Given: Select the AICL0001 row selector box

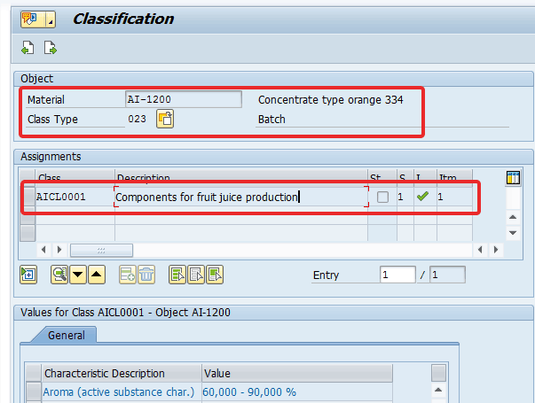Looking at the screenshot, I should (28, 197).
